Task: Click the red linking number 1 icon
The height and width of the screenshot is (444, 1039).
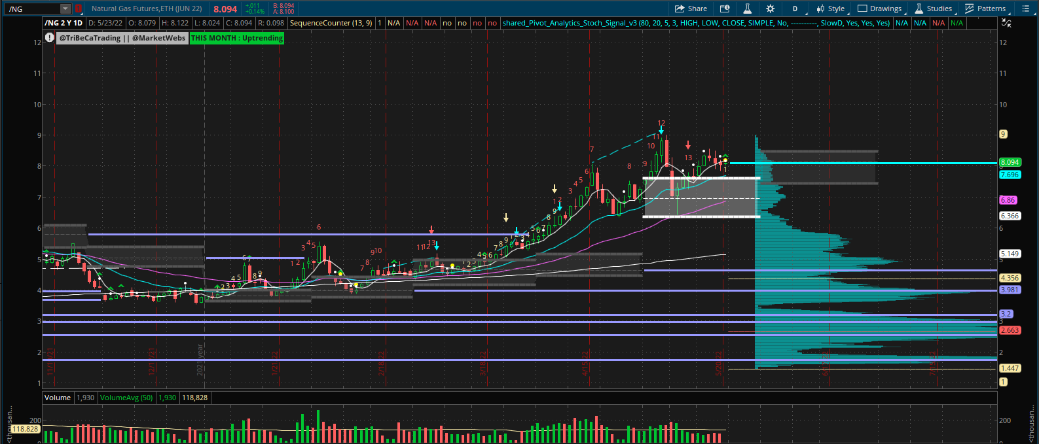Action: (79, 9)
